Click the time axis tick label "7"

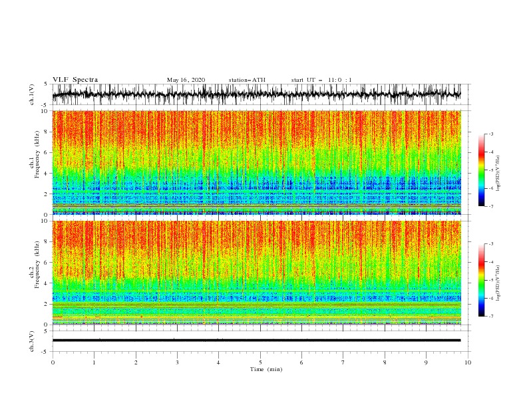(343, 362)
